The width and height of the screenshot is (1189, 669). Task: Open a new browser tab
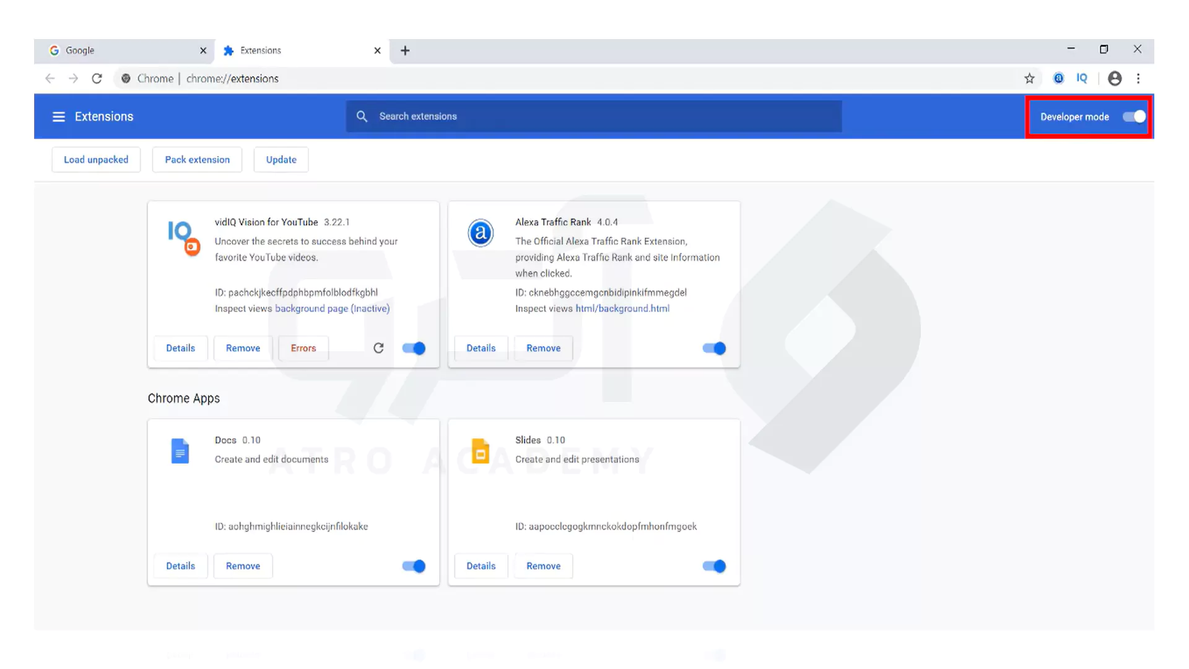pyautogui.click(x=405, y=51)
